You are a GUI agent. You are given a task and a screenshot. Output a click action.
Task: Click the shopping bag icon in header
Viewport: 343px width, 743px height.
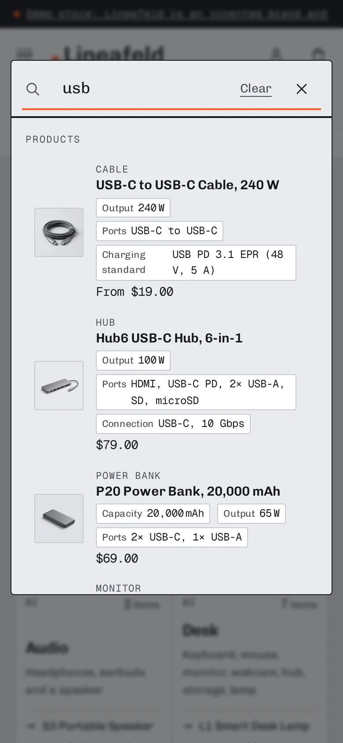point(318,54)
